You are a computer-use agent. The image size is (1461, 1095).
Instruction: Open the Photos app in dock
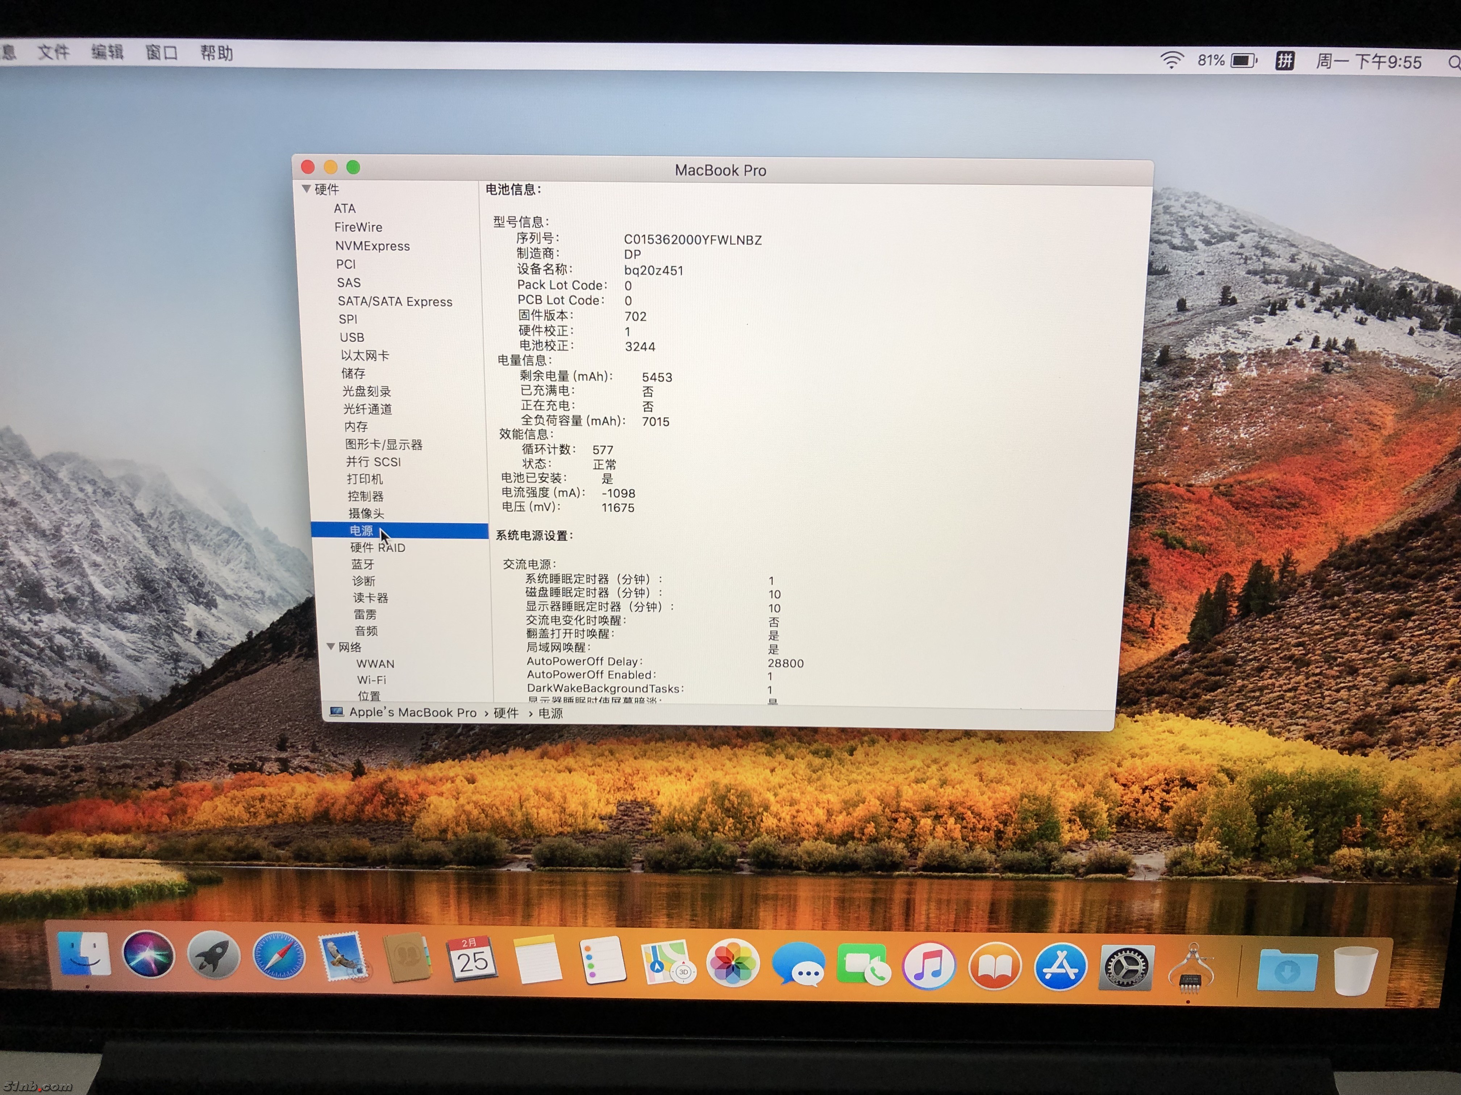coord(732,963)
